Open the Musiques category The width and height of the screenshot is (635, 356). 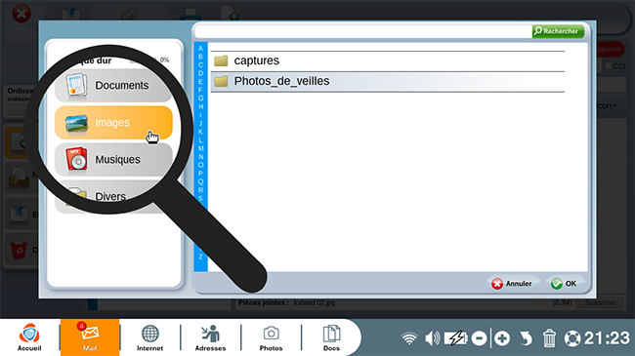click(113, 159)
